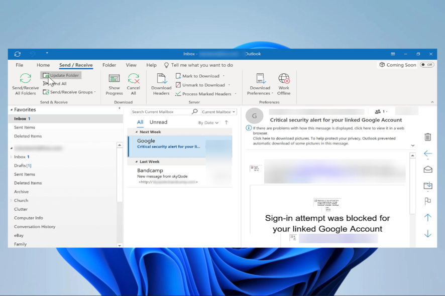Minimize the folder pane with chevron
The width and height of the screenshot is (445, 296).
120,108
